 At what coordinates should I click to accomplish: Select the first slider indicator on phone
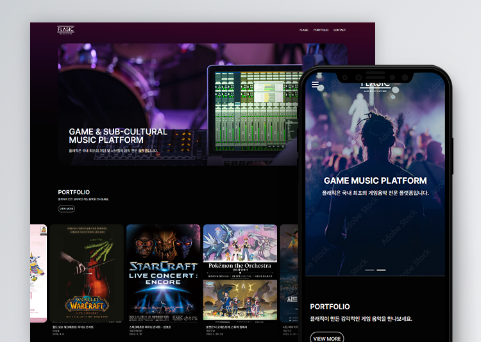pos(369,270)
